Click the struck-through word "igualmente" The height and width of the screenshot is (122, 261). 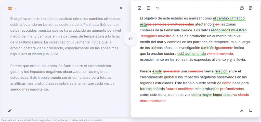point(224,48)
